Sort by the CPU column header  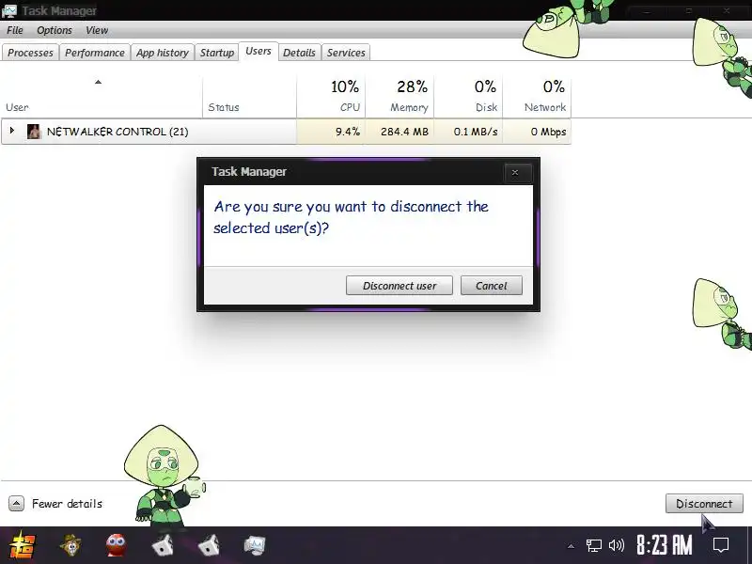coord(331,97)
